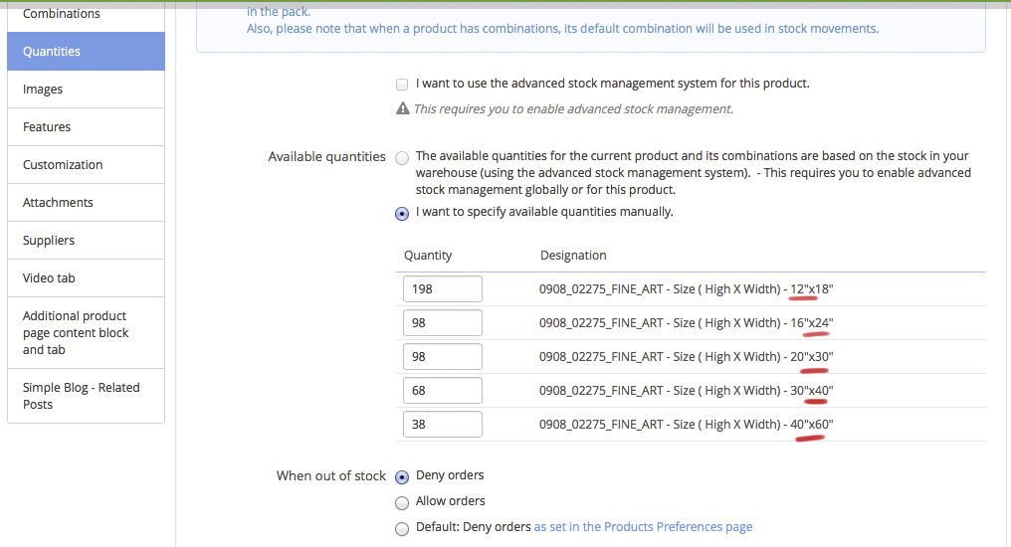Screen dimensions: 1011x547
Task: Click quantity field for 12"x18" size
Action: click(x=443, y=289)
